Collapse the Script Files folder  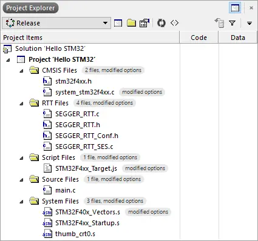[21, 158]
